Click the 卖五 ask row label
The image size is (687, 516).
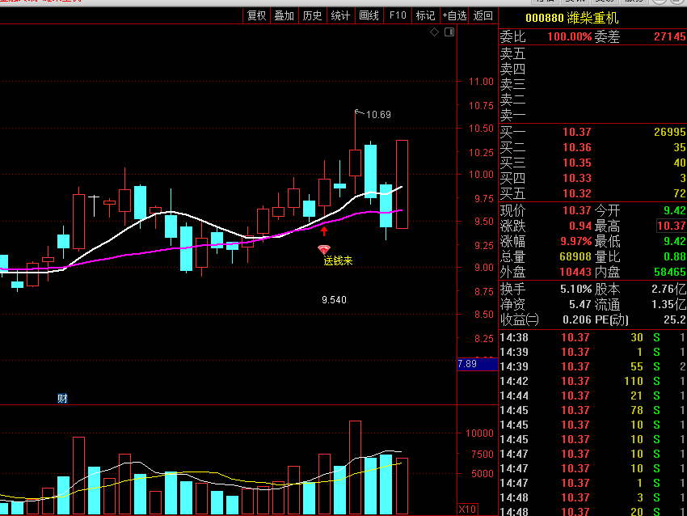[512, 54]
